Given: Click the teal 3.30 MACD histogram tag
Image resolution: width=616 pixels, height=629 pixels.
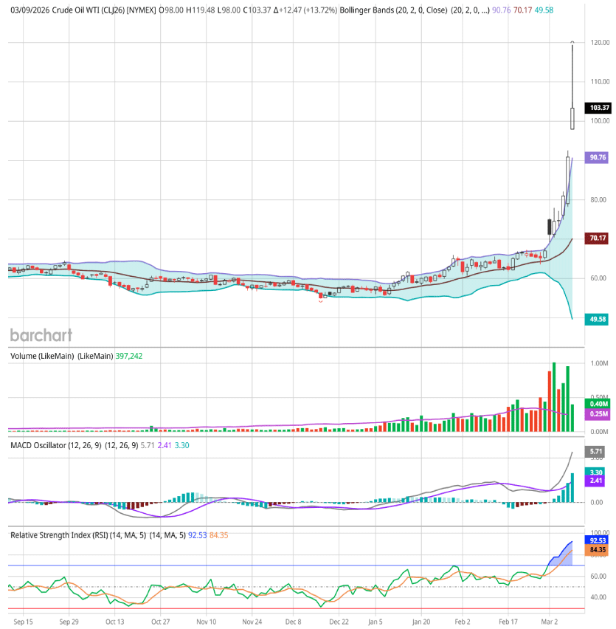Looking at the screenshot, I should click(595, 472).
